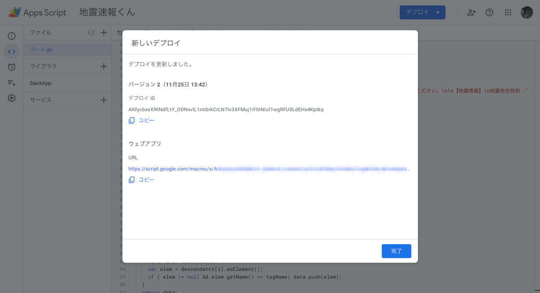Click the ライブラリ section header
Screen dimensions: 540x293
[43, 66]
